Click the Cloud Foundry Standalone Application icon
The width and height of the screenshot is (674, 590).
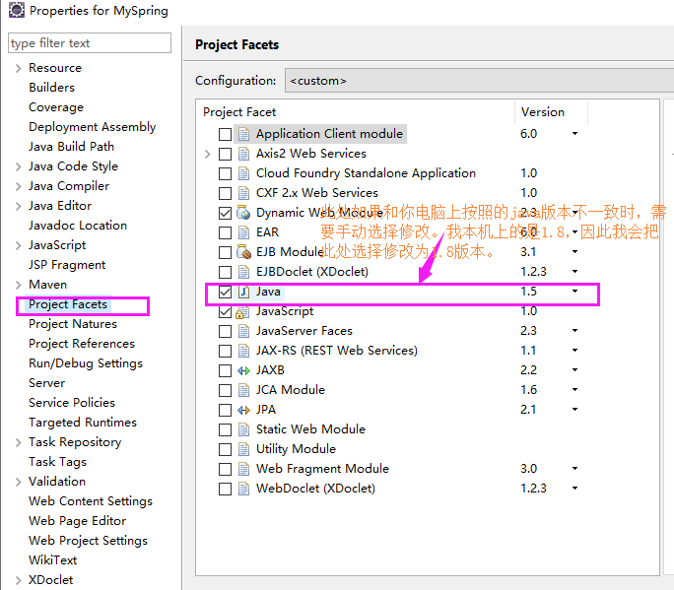pos(243,173)
